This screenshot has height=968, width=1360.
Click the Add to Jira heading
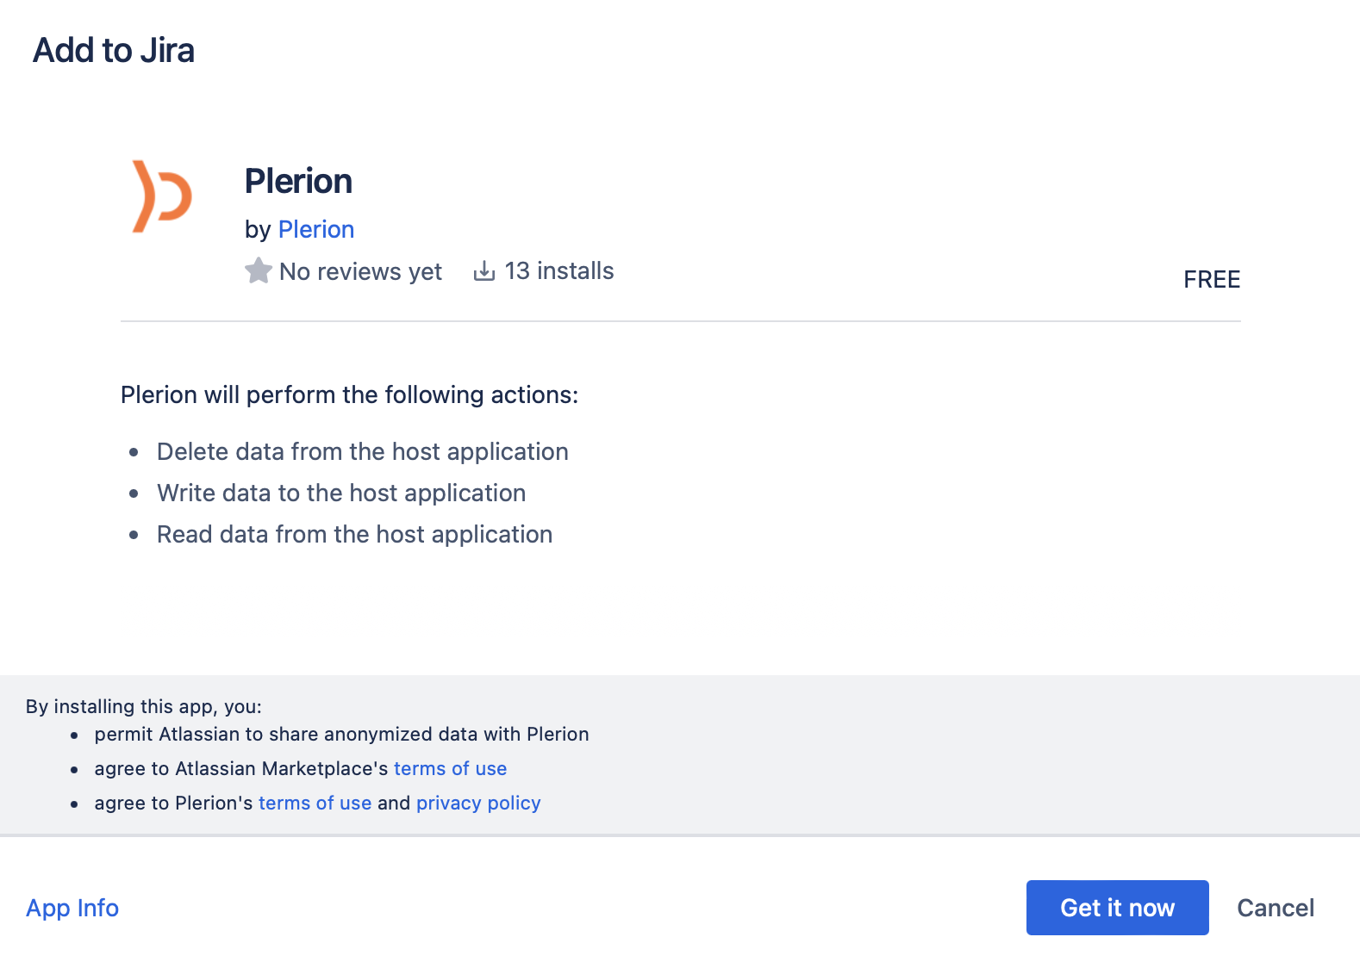(114, 51)
